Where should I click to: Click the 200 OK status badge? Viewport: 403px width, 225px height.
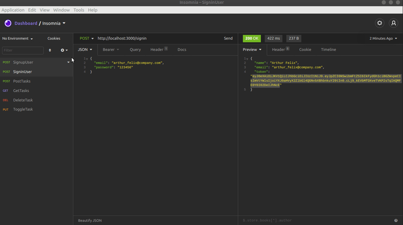[x=251, y=38]
